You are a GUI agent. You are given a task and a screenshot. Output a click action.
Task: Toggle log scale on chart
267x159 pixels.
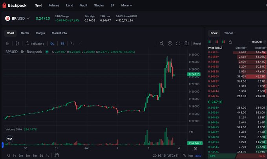click(190, 155)
